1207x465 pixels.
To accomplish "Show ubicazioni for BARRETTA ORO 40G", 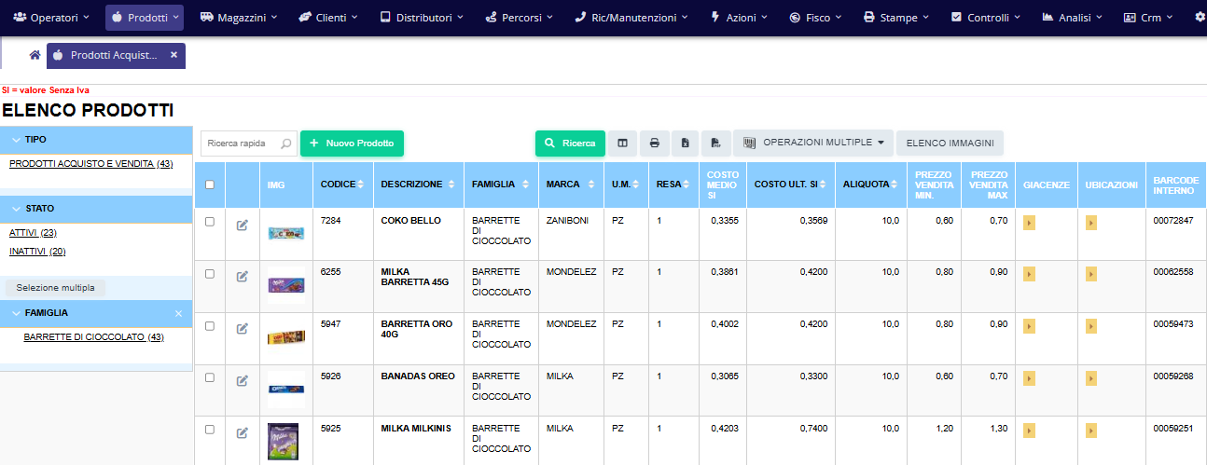I will point(1091,326).
